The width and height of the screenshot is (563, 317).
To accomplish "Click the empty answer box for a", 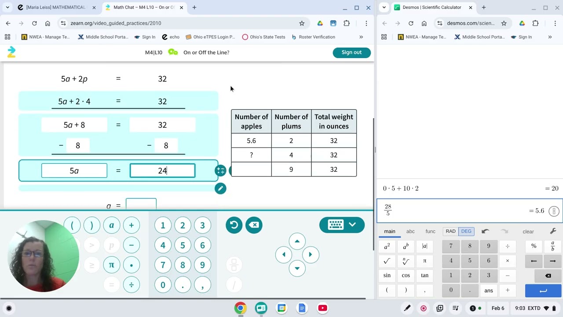I will point(141,205).
